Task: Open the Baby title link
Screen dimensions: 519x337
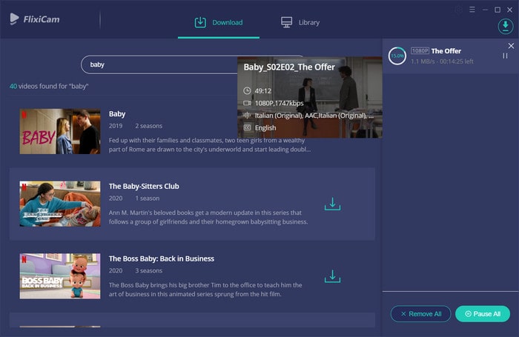Action: 117,114
